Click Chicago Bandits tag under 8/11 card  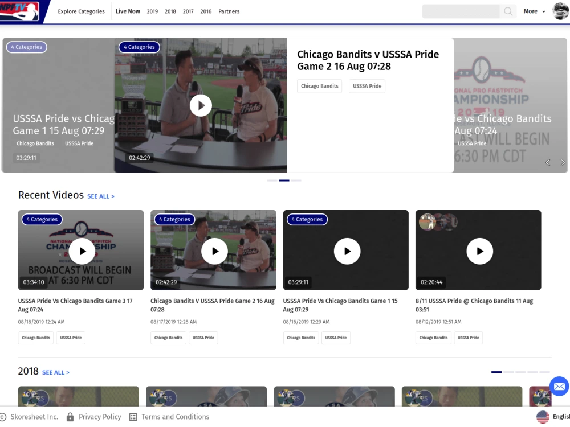click(x=433, y=338)
